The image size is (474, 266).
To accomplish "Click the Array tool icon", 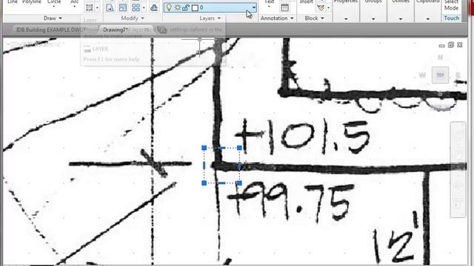I will (136, 7).
